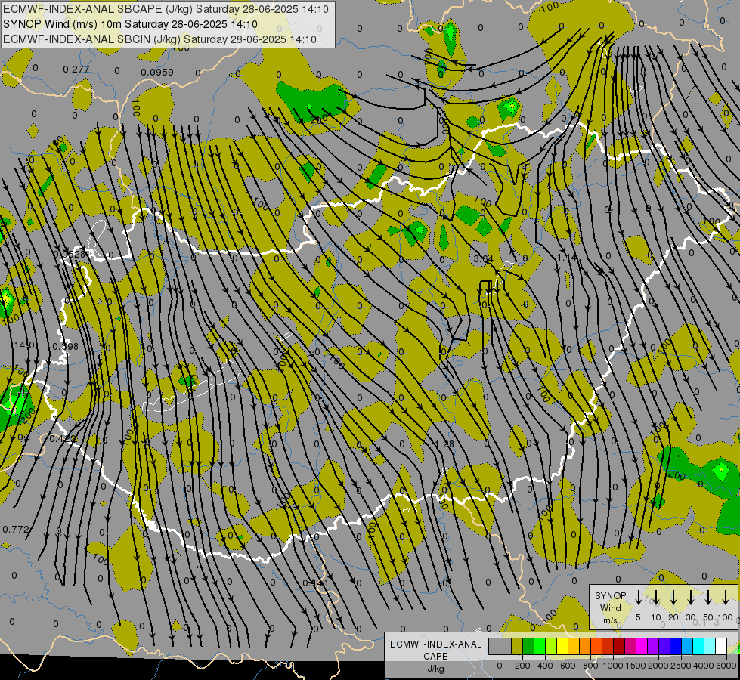Screen dimensions: 740x680
Task: Click the 3.64 value on the map
Action: [483, 258]
